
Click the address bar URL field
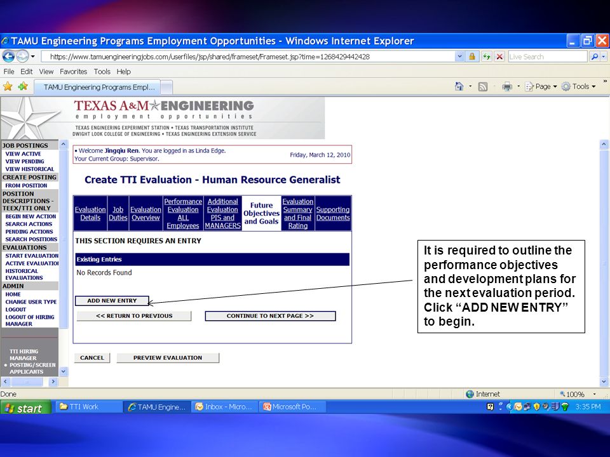pos(248,56)
